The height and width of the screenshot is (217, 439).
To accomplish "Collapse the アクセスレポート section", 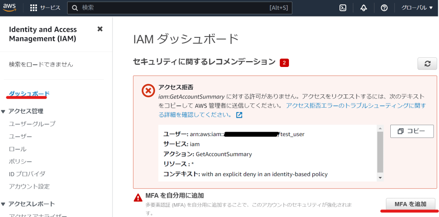I will 4,204.
